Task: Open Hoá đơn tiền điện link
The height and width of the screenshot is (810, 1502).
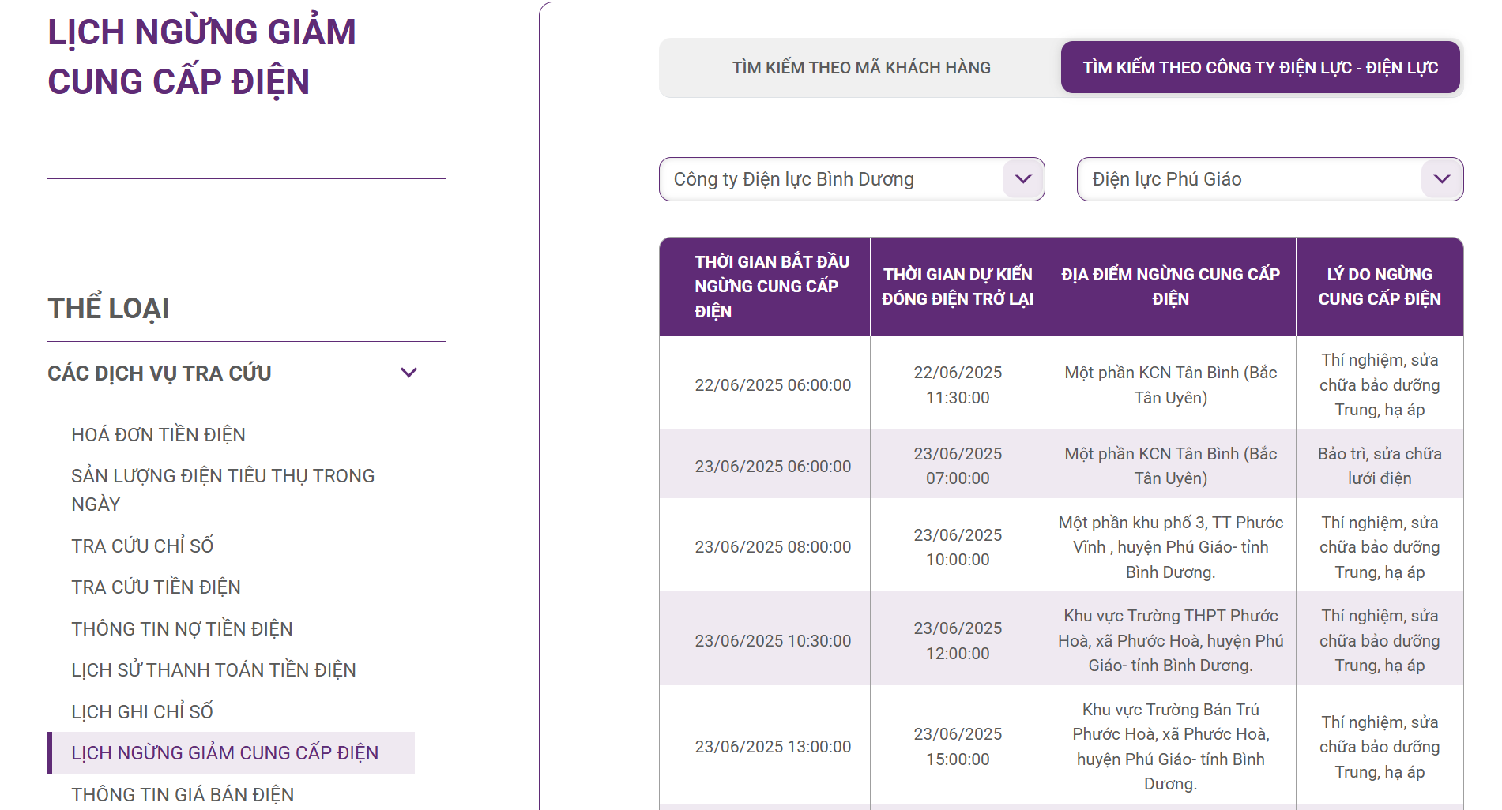Action: 158,435
